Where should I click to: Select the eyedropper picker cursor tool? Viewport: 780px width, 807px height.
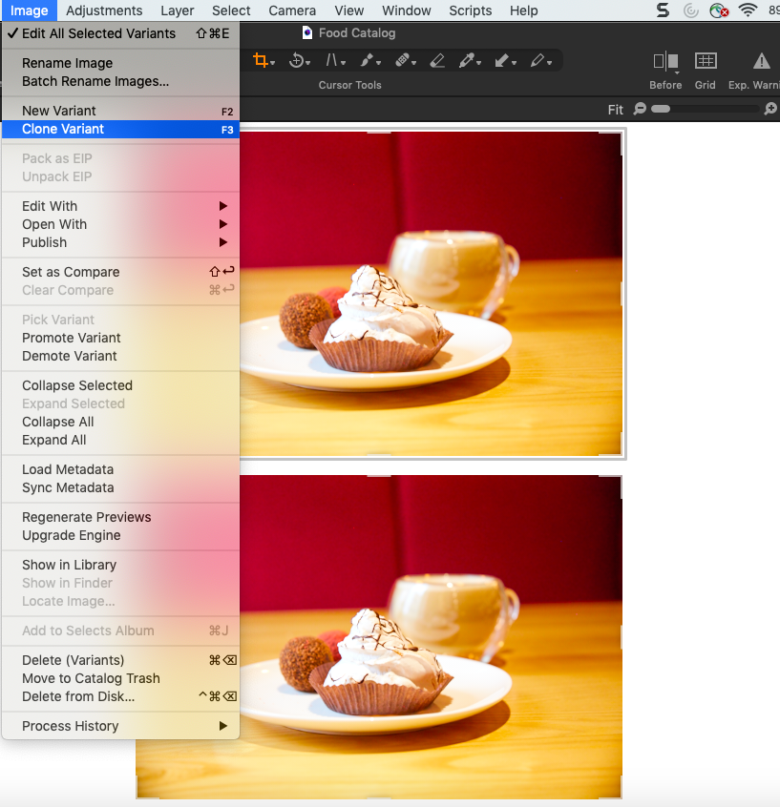coord(467,61)
